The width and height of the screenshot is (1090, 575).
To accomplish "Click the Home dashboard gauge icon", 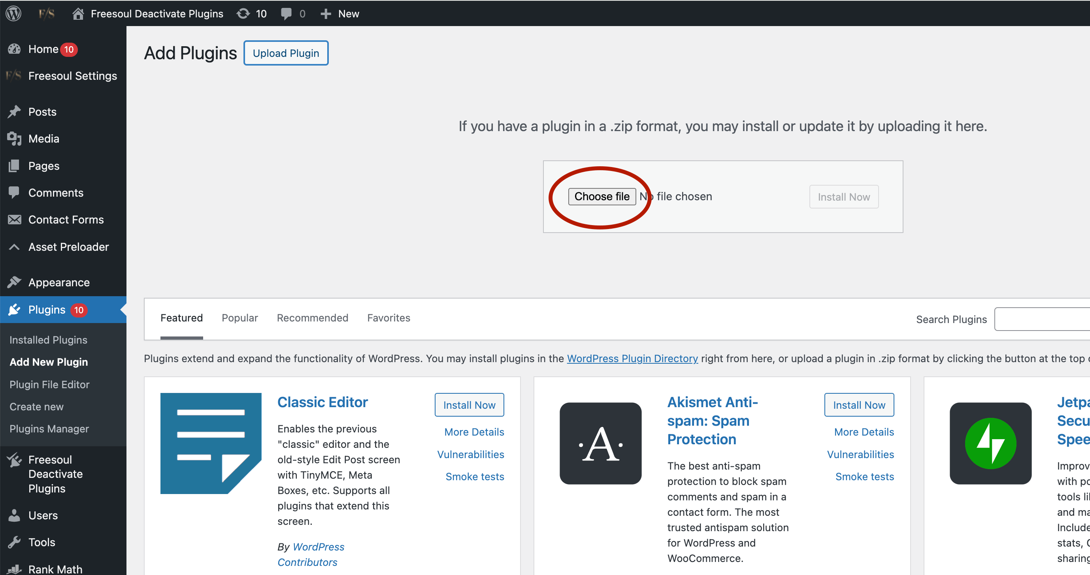I will [x=14, y=49].
